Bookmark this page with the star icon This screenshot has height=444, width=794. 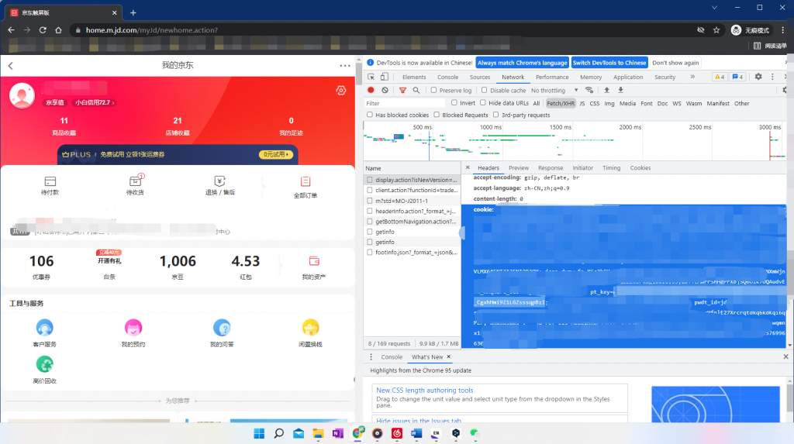tap(716, 30)
